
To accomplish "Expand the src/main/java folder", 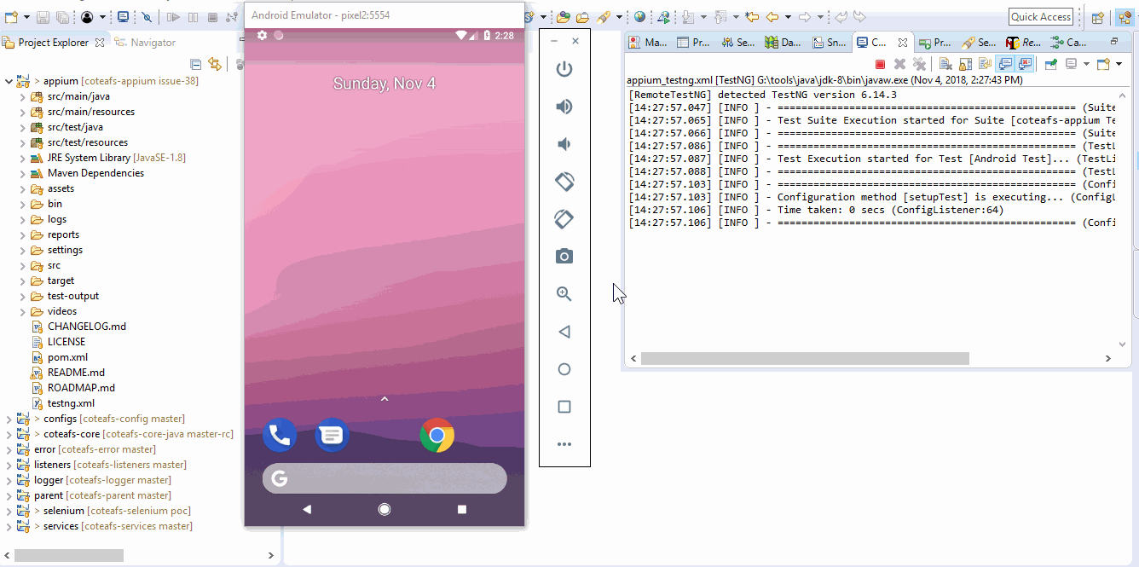I will tap(23, 96).
